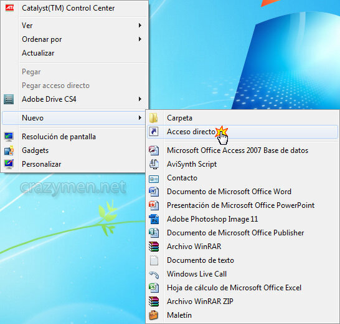Choose Windows Live Call

coord(242,274)
